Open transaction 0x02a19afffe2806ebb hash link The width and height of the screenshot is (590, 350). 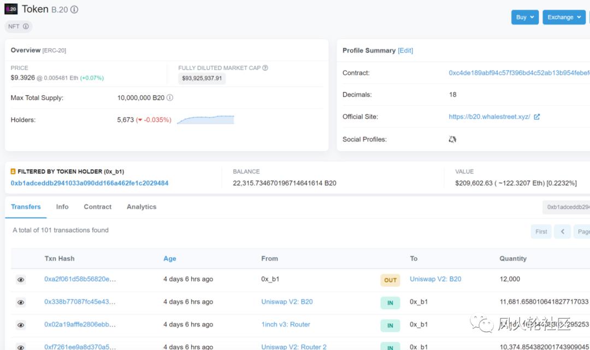[x=80, y=324]
